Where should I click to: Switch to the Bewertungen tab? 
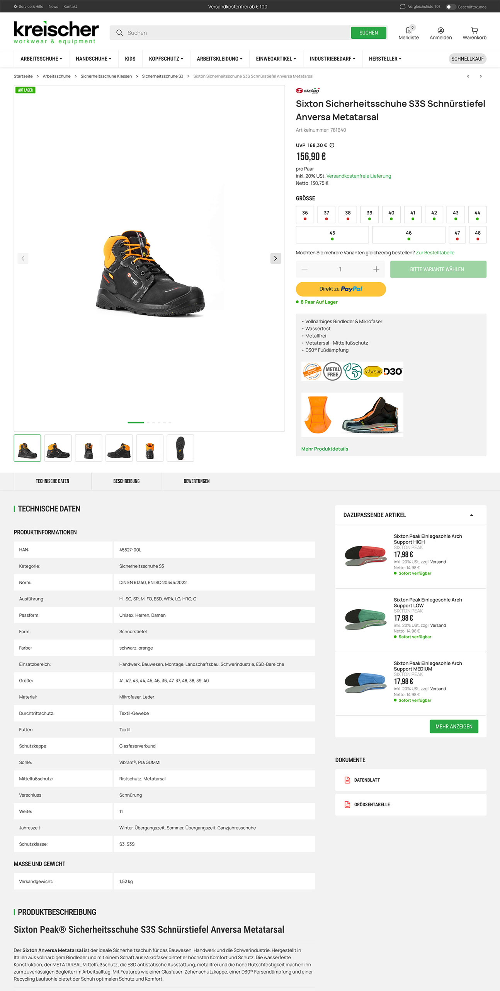pyautogui.click(x=197, y=481)
